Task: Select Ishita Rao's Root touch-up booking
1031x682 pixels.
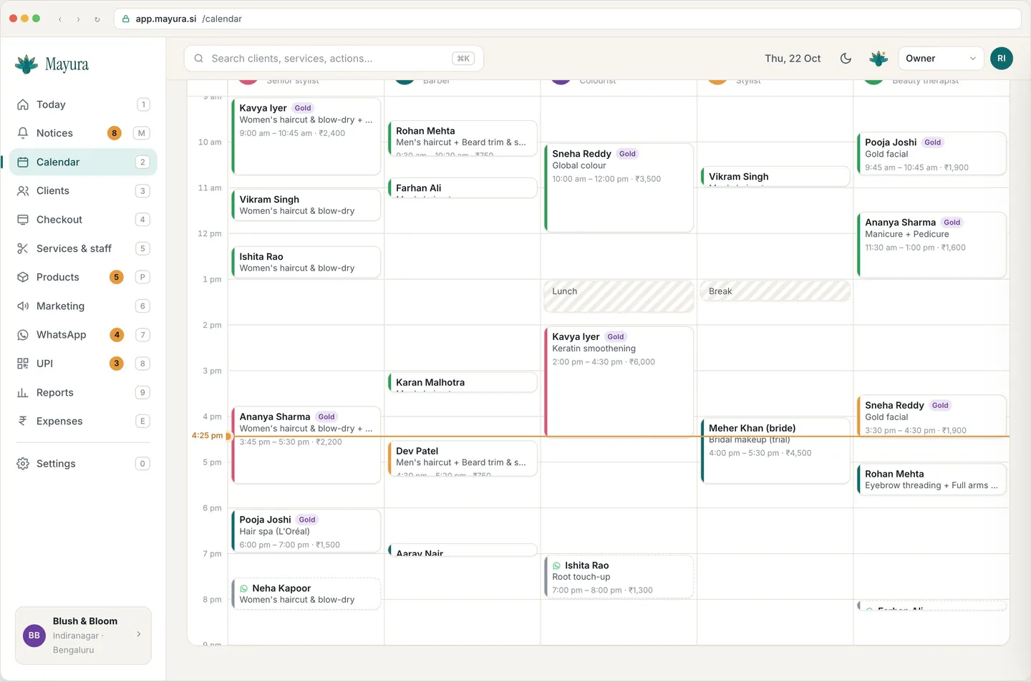Action: tap(619, 577)
